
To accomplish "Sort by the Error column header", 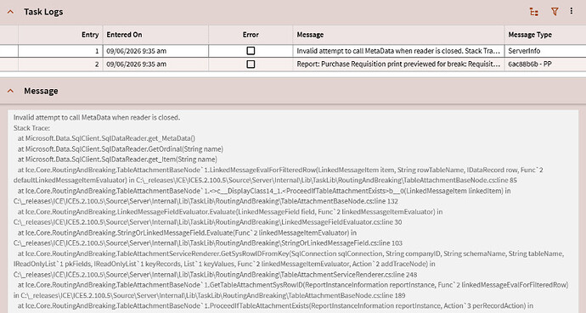I will tap(251, 35).
